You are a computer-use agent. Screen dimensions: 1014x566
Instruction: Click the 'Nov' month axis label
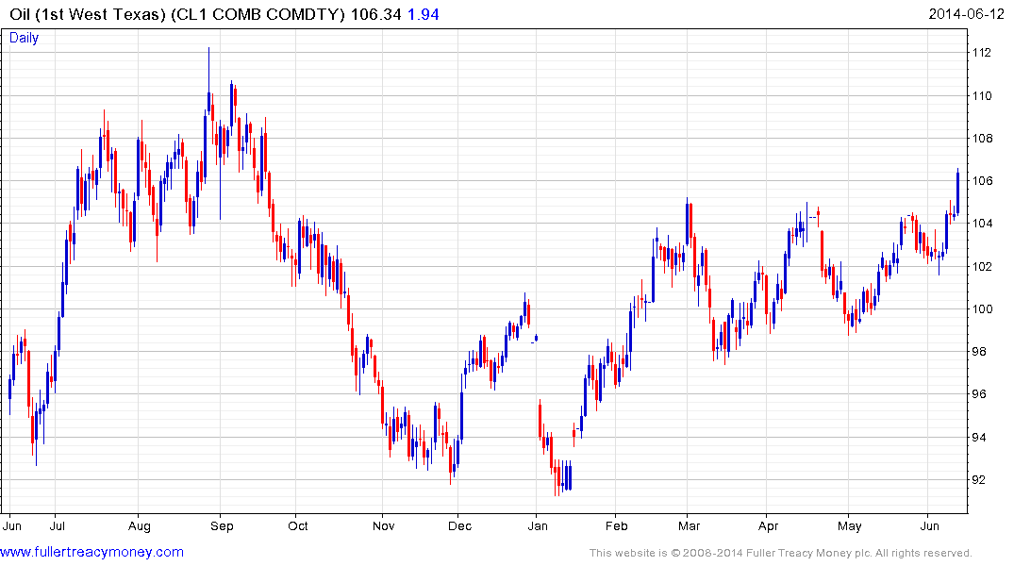384,525
